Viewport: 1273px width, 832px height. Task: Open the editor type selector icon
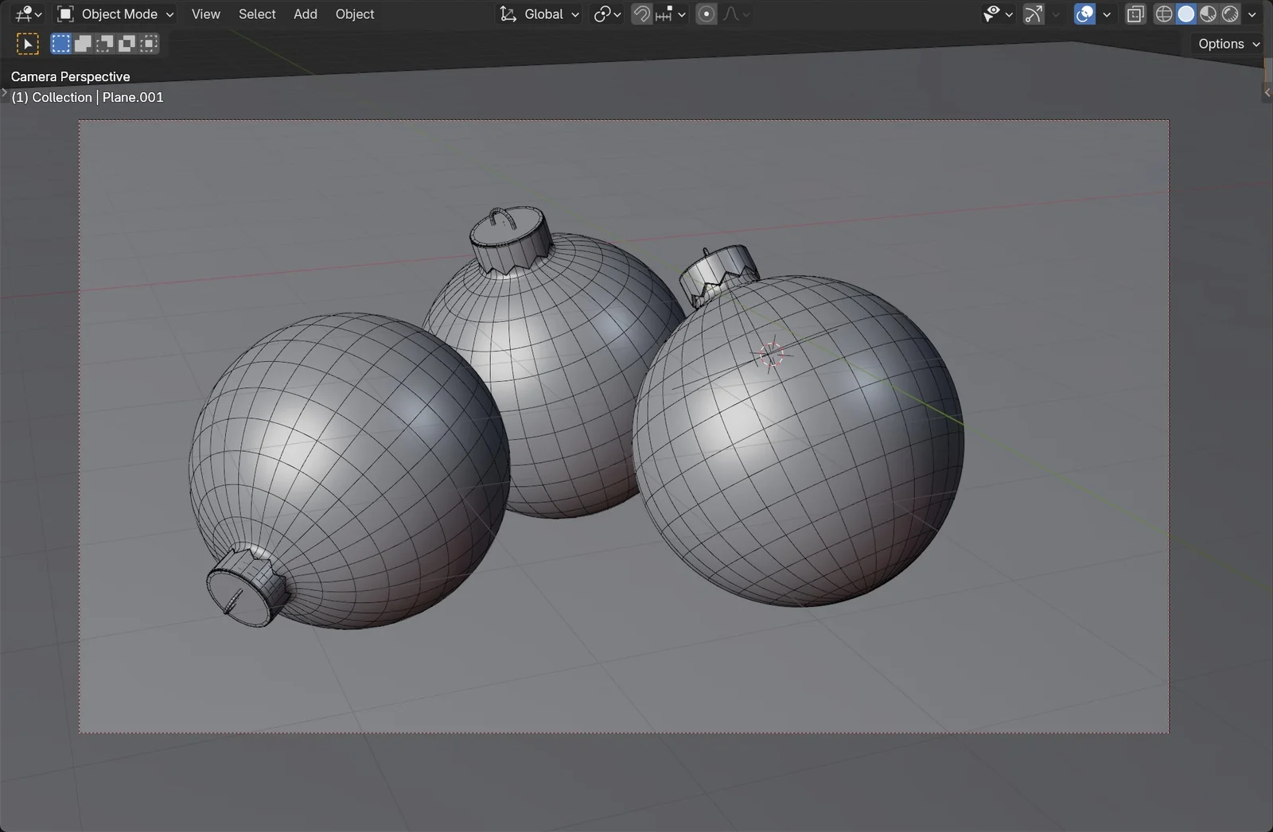(x=22, y=14)
